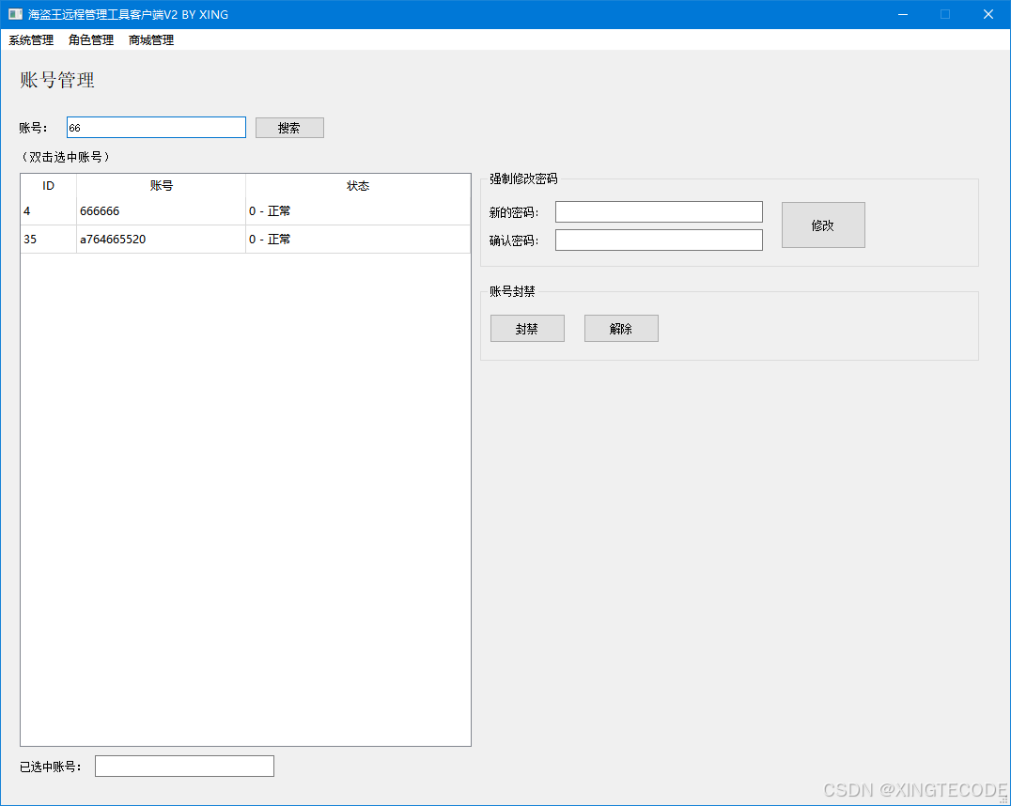Close the application window
This screenshot has height=806, width=1011.
(988, 14)
